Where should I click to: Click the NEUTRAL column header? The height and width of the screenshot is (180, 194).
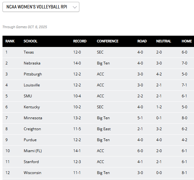pyautogui.click(x=163, y=41)
